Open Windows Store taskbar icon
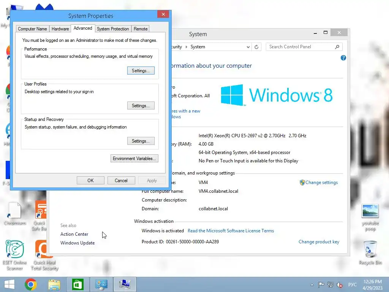This screenshot has width=389, height=292. (x=77, y=284)
